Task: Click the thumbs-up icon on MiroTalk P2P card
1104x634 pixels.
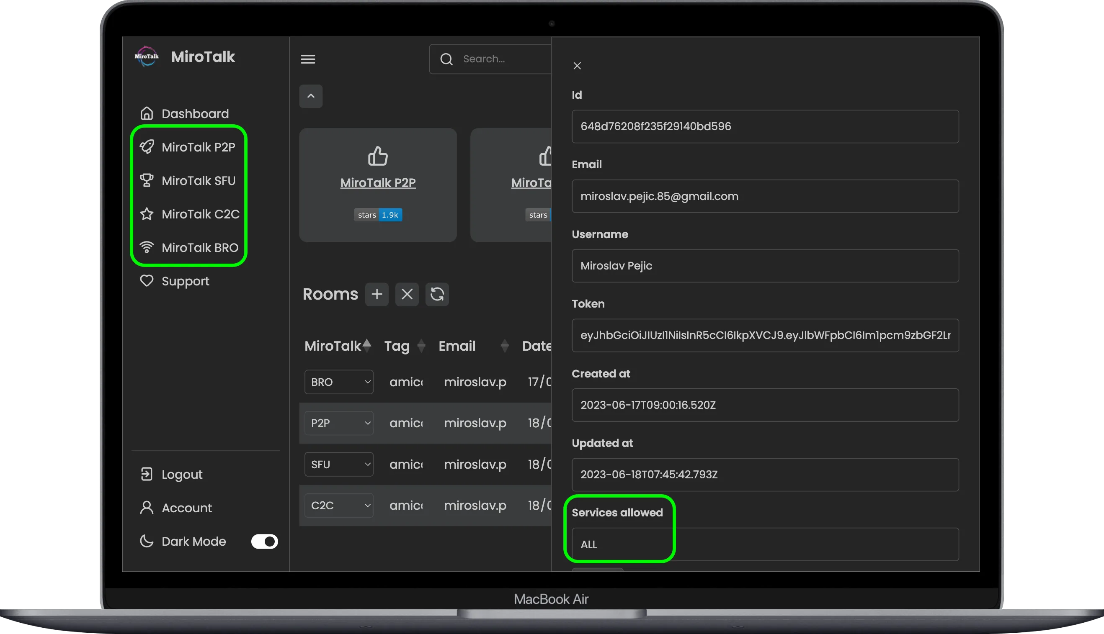Action: coord(378,156)
